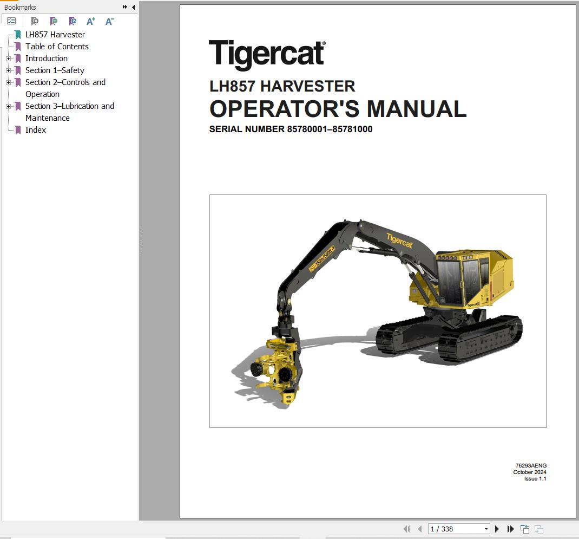Screen dimensions: 579x539
Task: Open the Index bookmark
Action: pos(36,129)
